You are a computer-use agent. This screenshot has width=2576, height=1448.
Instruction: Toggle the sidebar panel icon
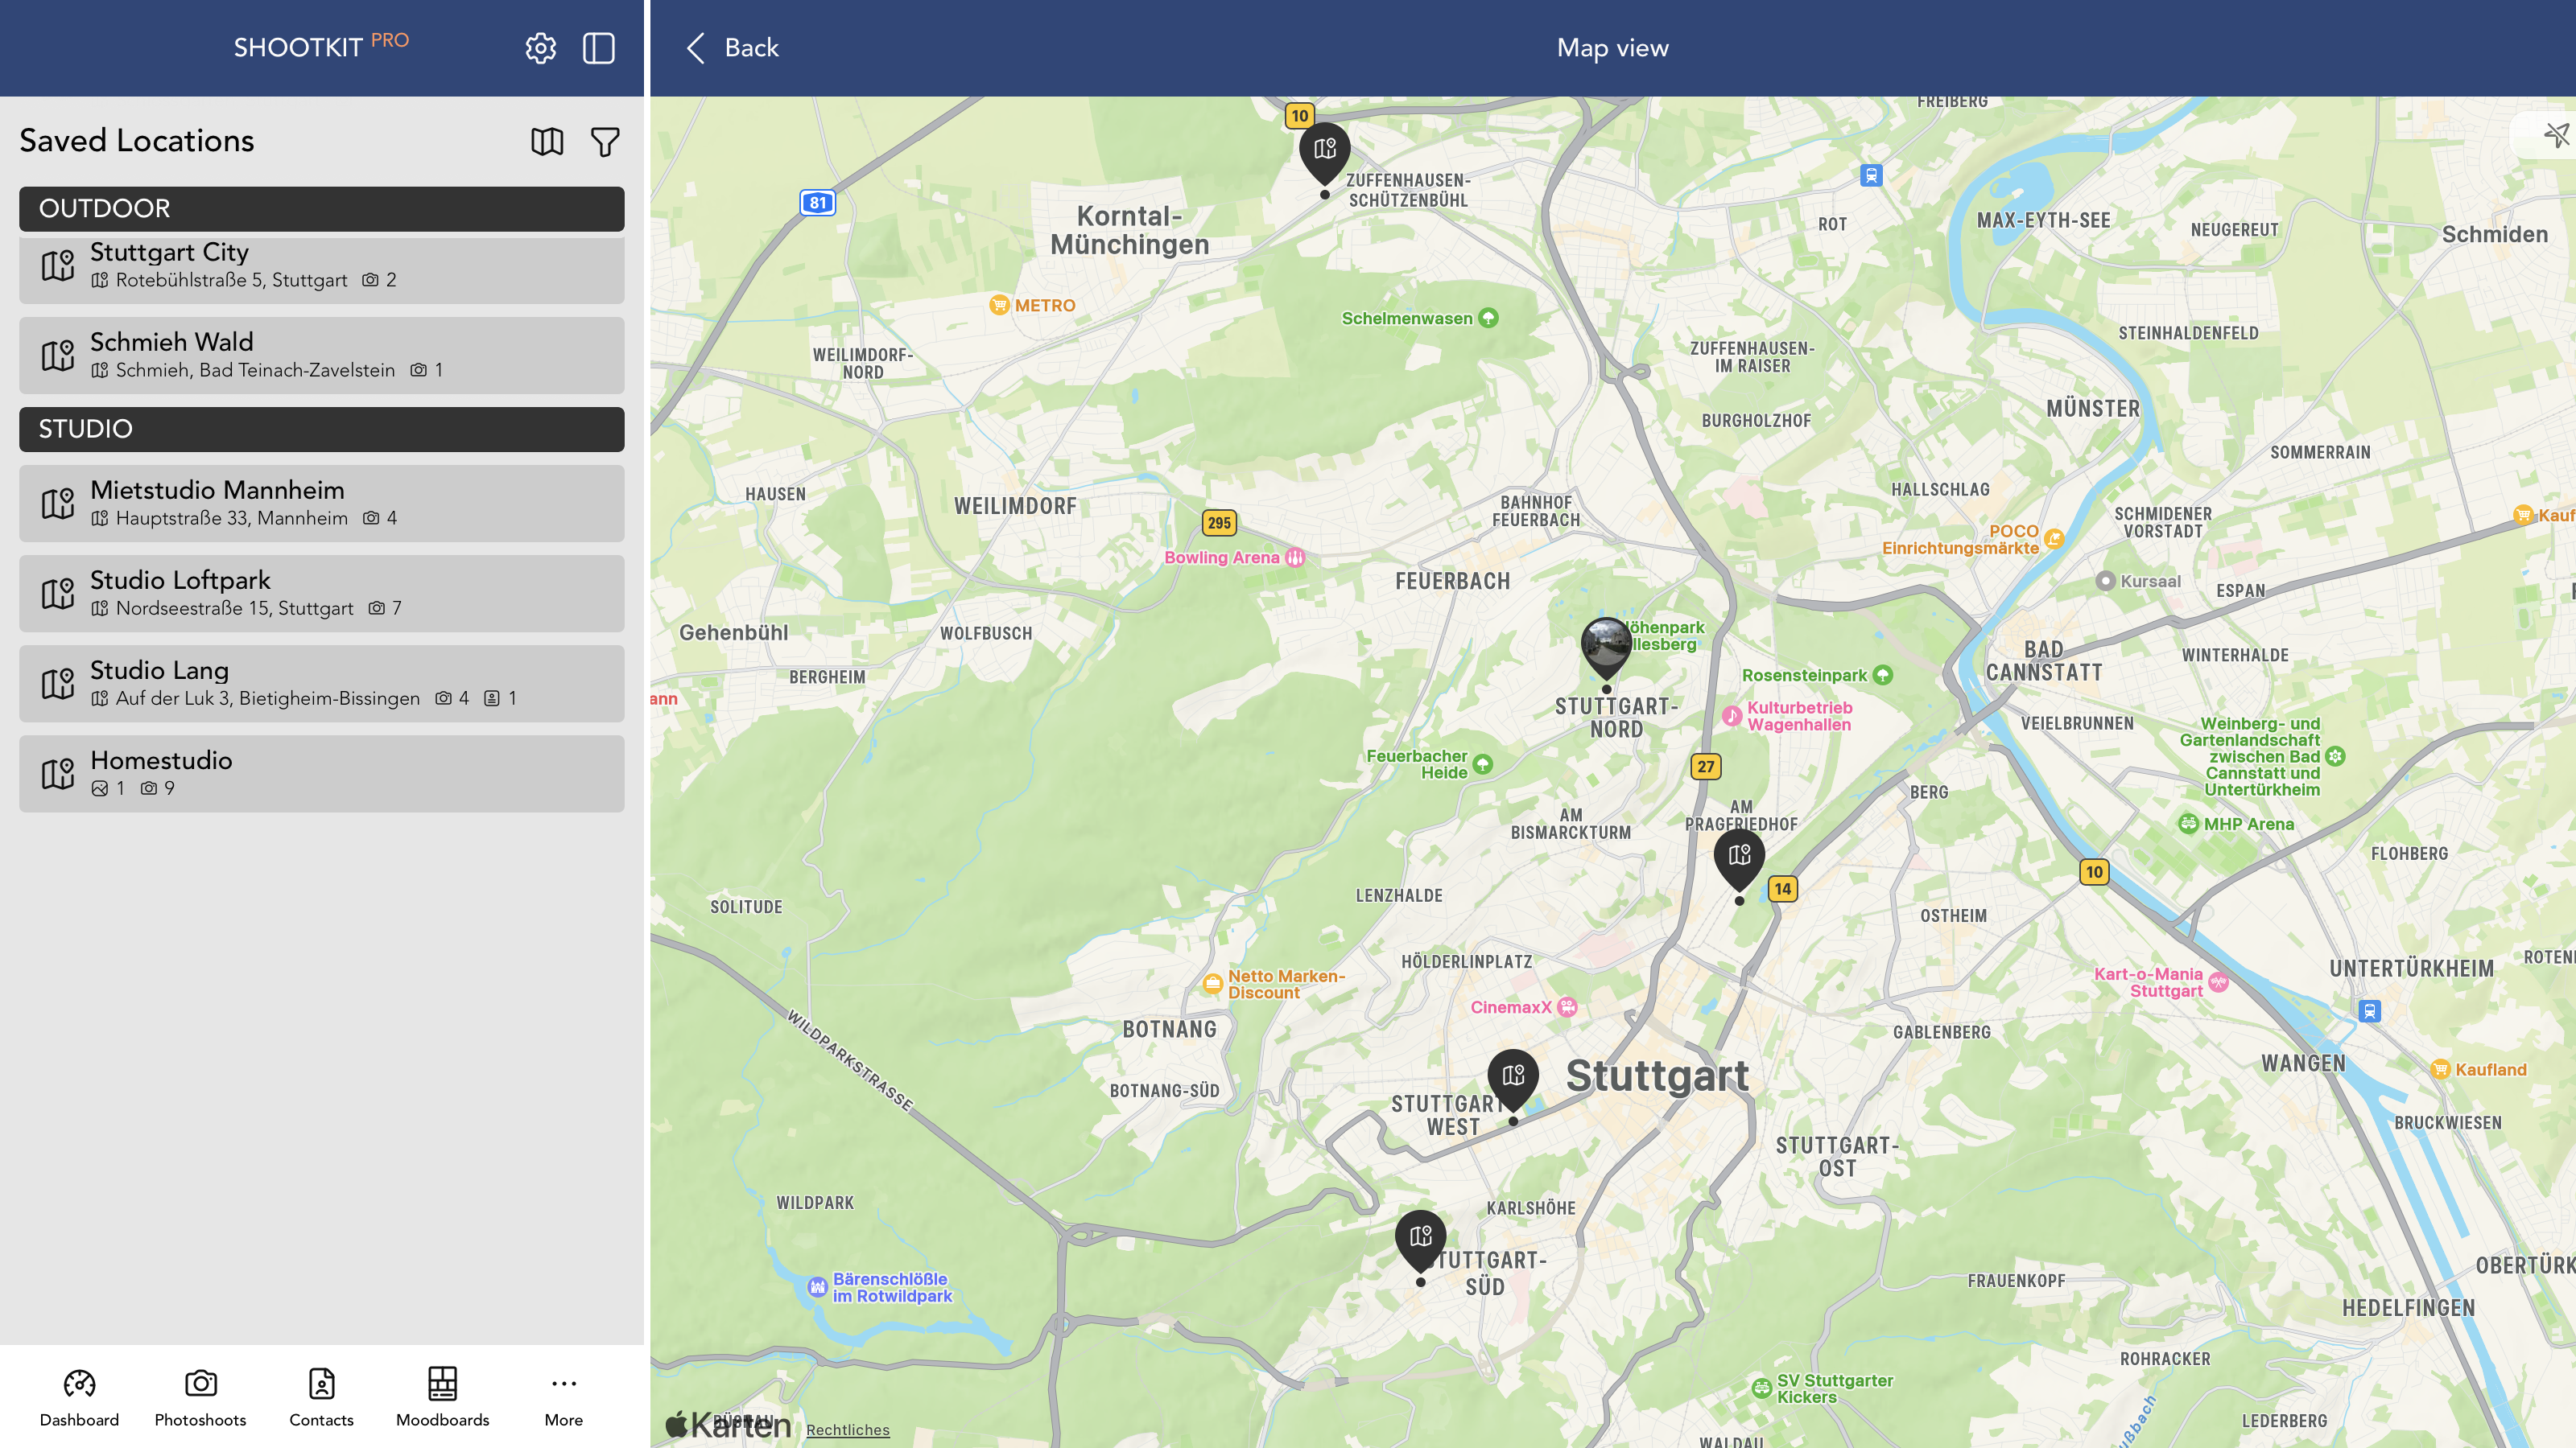pos(598,48)
